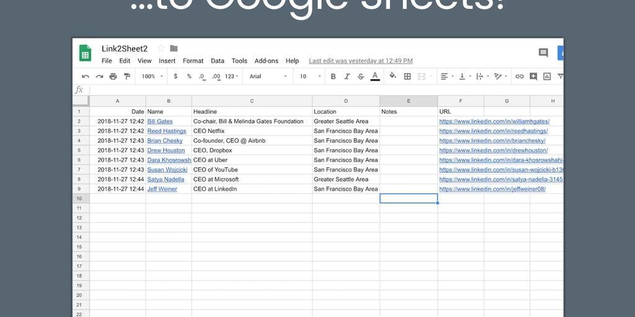
Task: Open the Brian Chesky link
Action: click(x=165, y=141)
